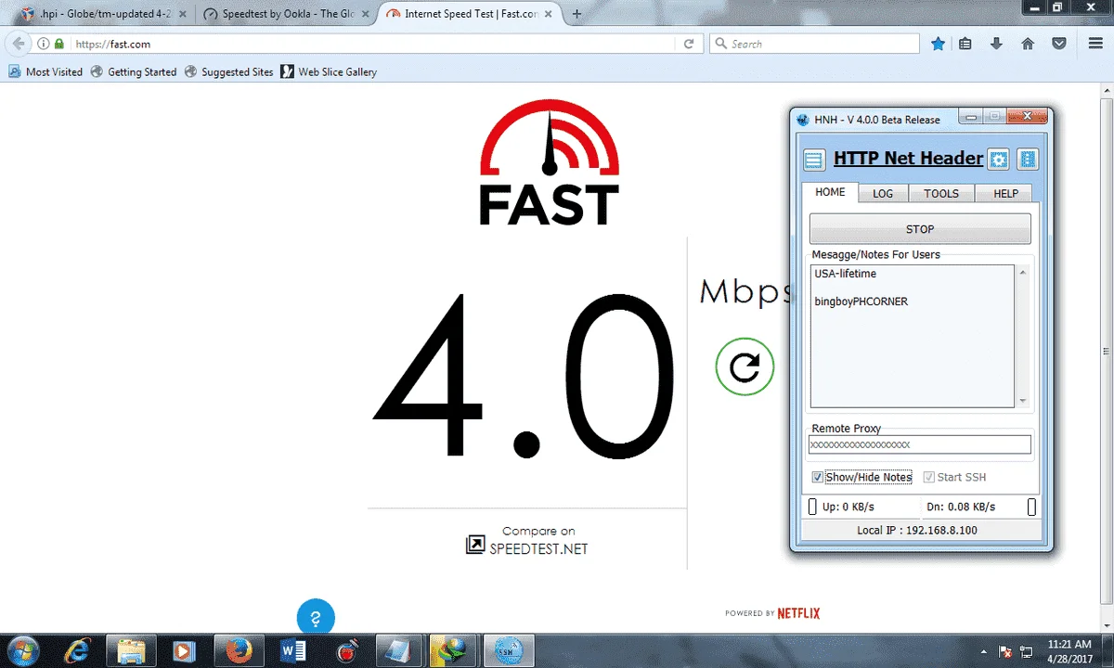
Task: Open Microsoft Word taskbar icon
Action: tap(293, 650)
